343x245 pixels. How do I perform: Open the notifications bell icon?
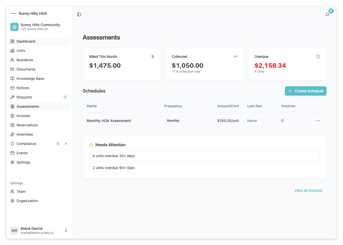(327, 14)
